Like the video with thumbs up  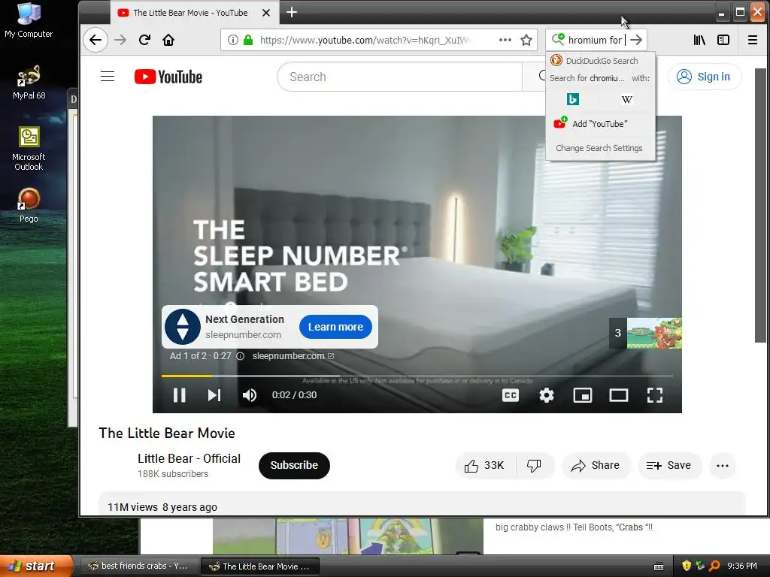click(485, 465)
